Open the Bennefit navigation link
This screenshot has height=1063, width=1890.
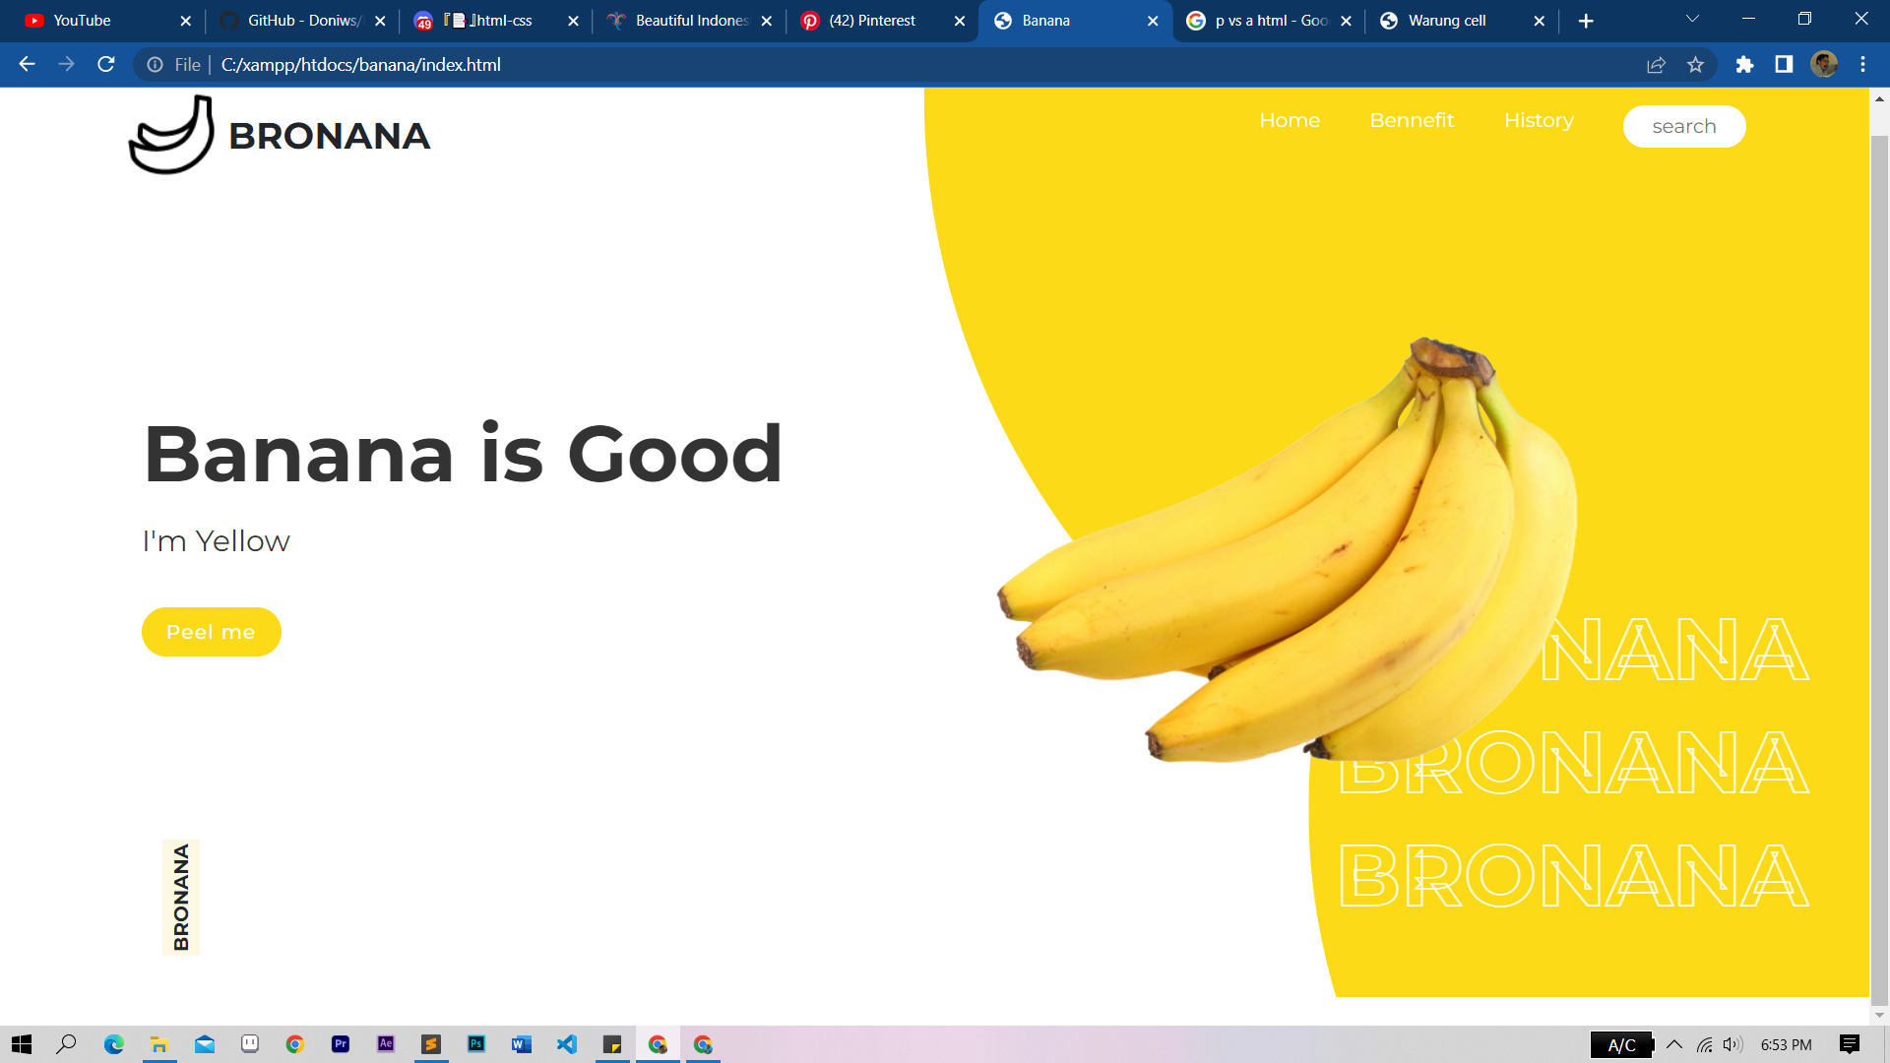pos(1412,120)
